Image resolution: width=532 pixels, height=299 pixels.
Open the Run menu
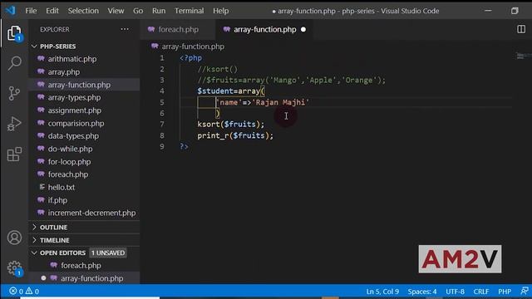pos(159,11)
